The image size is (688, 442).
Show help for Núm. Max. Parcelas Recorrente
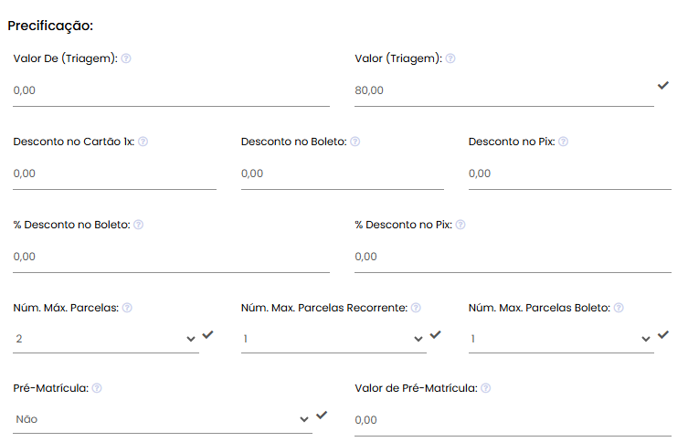(416, 308)
